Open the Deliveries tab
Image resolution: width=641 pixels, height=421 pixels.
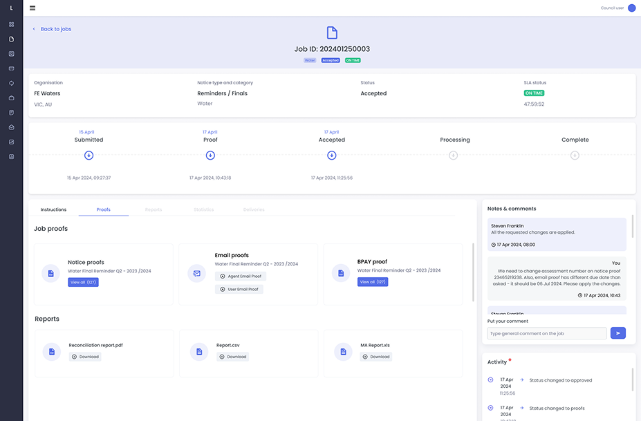point(254,209)
